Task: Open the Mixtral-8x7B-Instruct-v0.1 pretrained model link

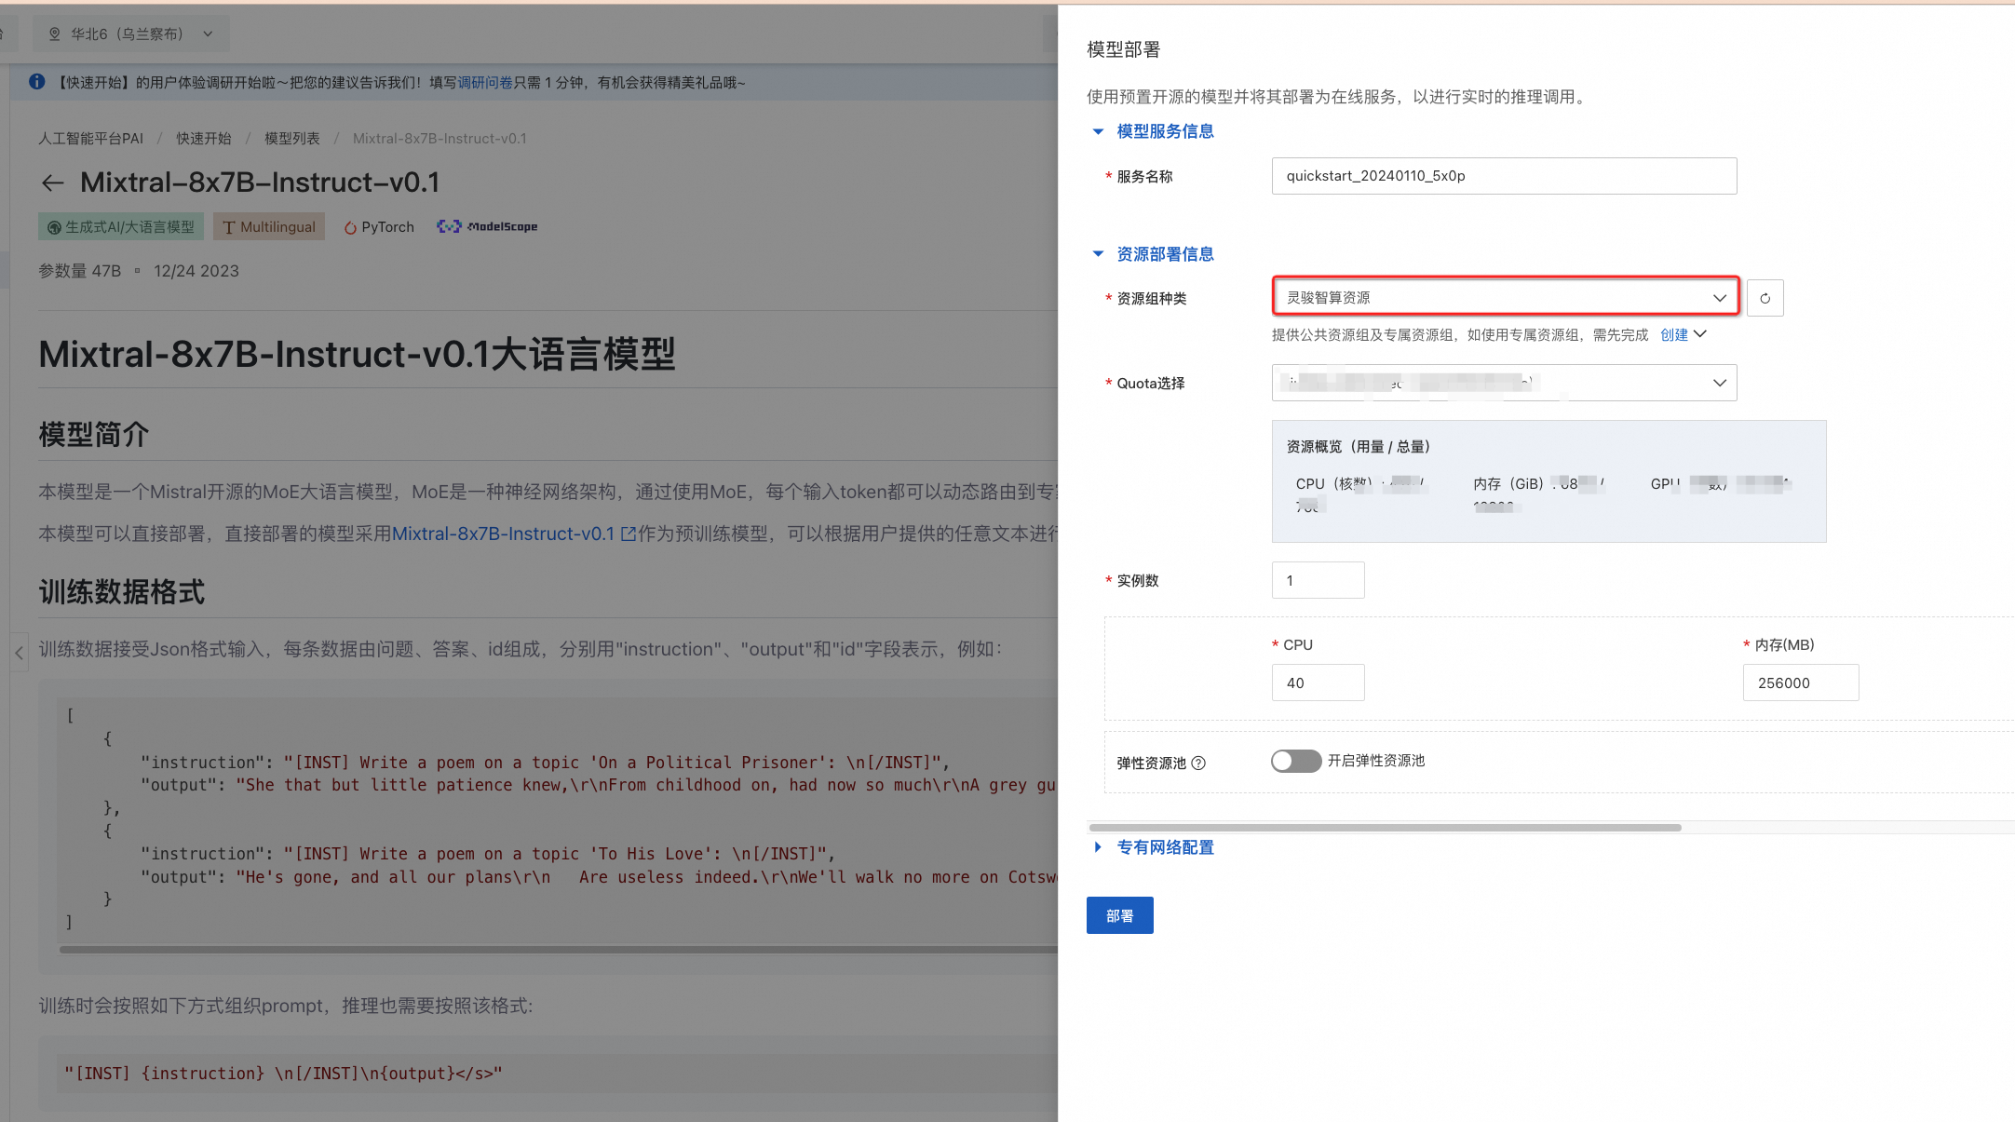Action: pyautogui.click(x=503, y=534)
